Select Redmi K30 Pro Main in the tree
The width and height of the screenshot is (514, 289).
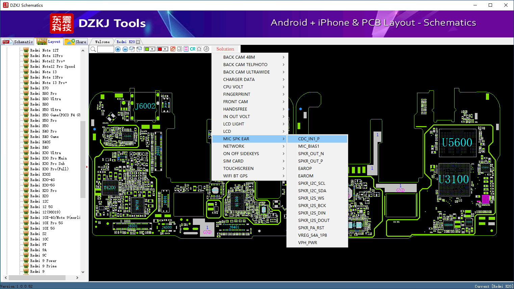point(48,158)
